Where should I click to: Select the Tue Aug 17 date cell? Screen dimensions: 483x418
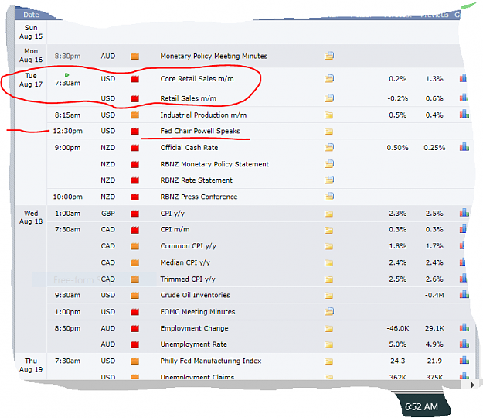pyautogui.click(x=31, y=80)
